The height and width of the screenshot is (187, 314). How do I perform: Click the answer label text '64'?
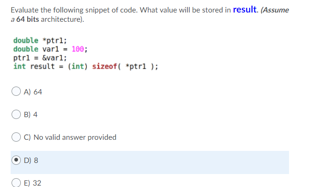point(37,92)
